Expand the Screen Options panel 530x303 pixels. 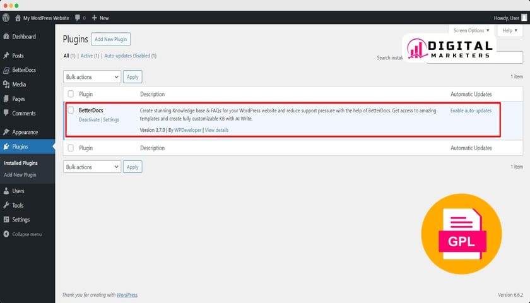[471, 30]
